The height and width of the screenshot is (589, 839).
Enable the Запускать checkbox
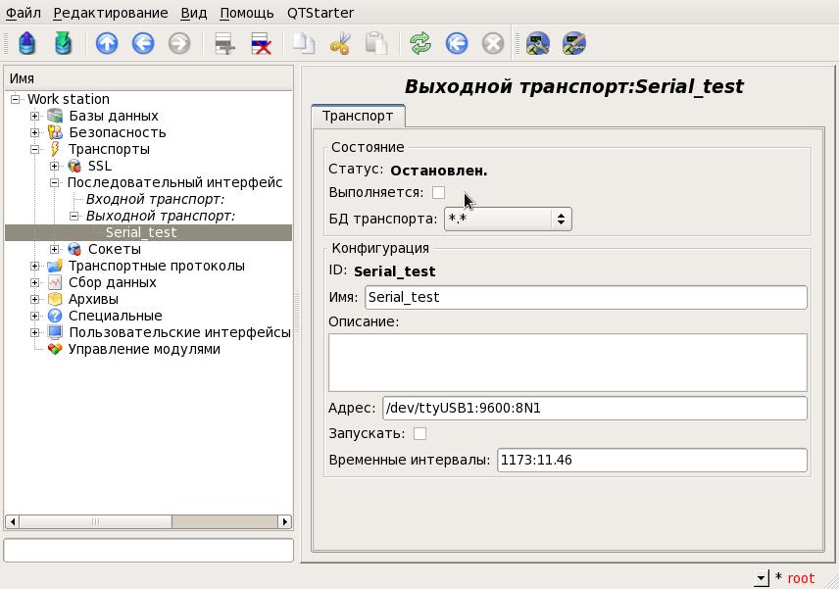tap(419, 433)
